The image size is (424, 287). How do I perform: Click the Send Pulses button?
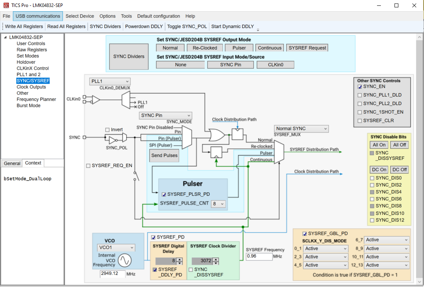click(x=164, y=156)
